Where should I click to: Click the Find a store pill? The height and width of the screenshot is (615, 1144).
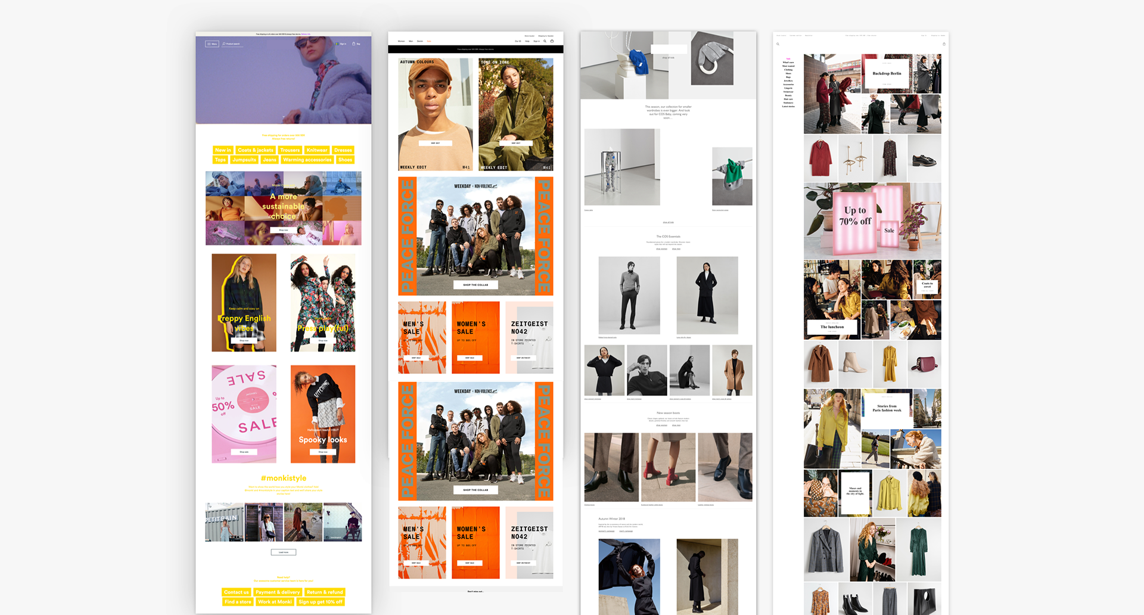click(x=238, y=602)
